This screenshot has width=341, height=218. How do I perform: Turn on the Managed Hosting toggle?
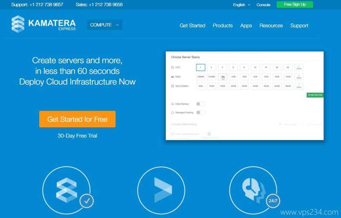tap(200, 112)
